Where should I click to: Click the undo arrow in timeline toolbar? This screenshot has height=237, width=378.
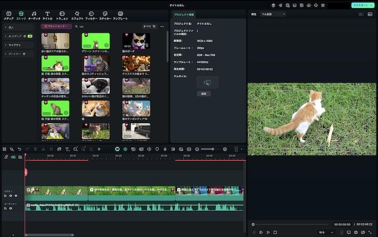(x=19, y=149)
